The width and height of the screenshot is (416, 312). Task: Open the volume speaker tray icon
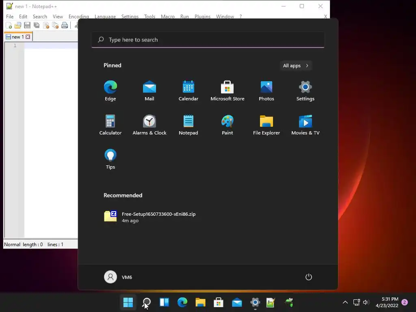(x=366, y=302)
